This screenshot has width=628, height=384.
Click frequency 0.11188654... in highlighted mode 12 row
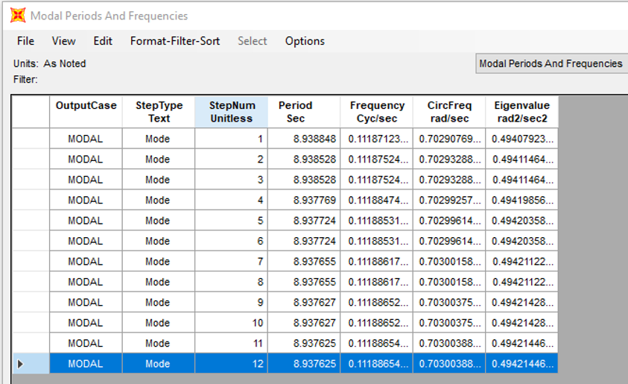pos(376,364)
